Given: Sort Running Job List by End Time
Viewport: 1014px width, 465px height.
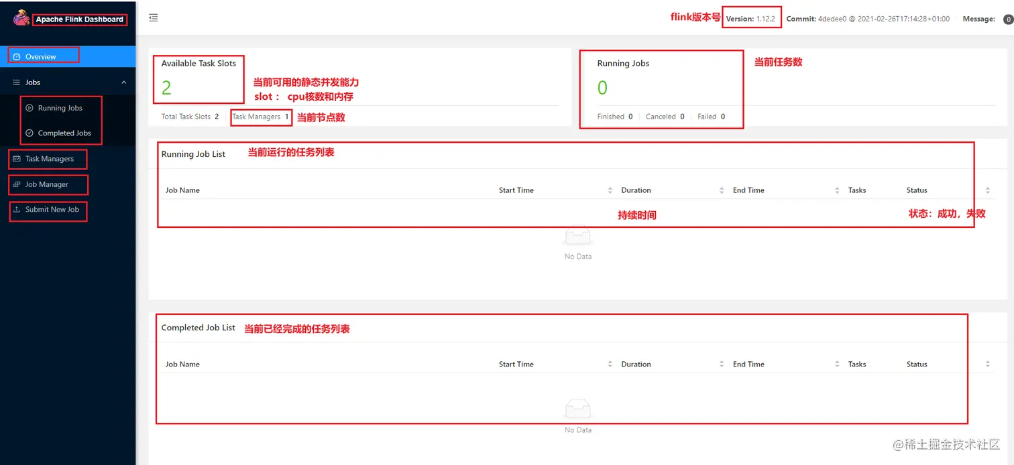Looking at the screenshot, I should point(837,190).
